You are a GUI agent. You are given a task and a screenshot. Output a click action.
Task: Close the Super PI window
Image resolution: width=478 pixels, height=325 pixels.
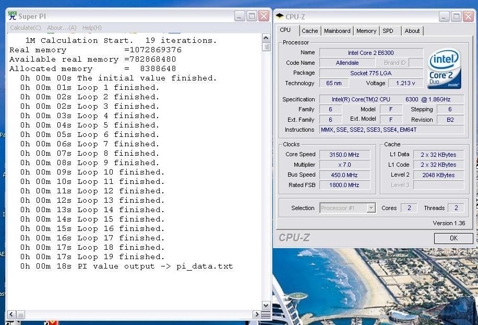coord(264,16)
